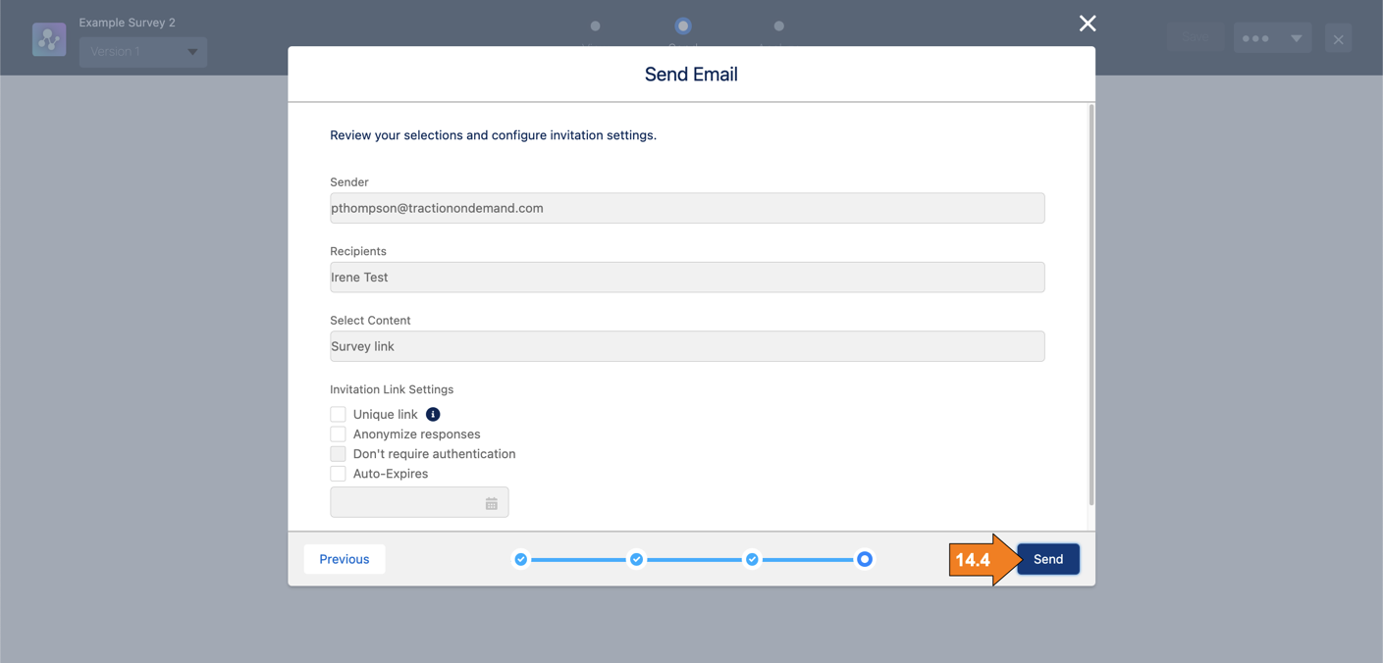Viewport: 1383px width, 663px height.
Task: Click the survey app logo icon
Action: click(49, 38)
